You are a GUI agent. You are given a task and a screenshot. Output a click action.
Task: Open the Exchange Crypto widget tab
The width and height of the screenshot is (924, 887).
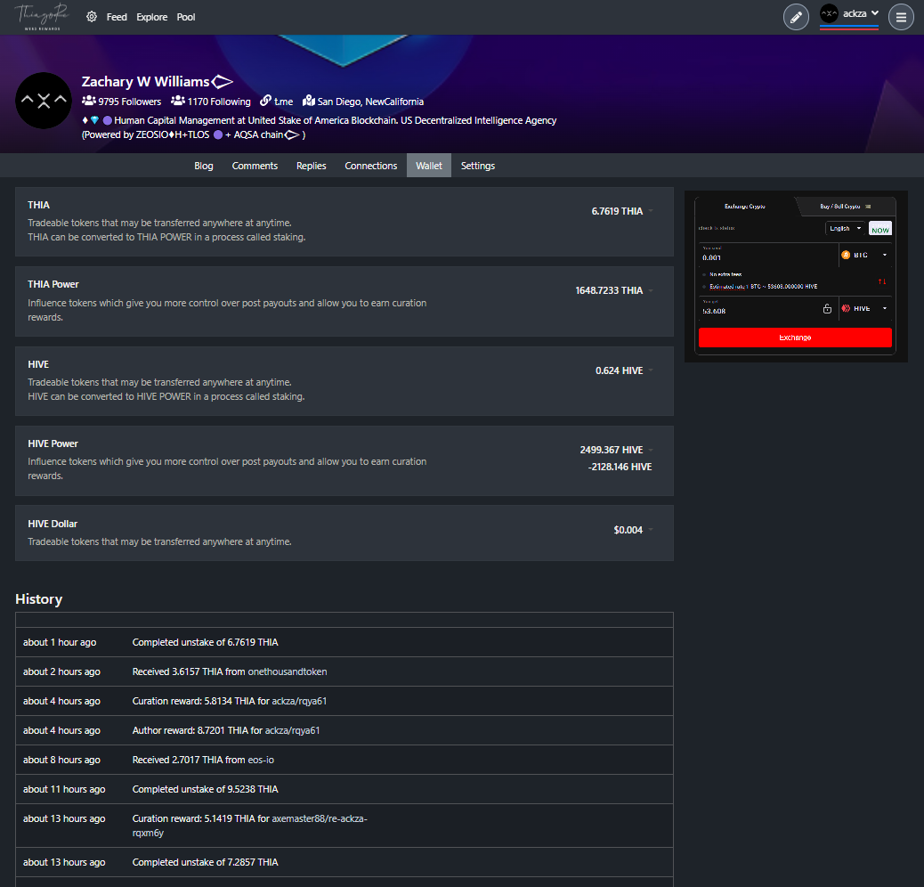pyautogui.click(x=745, y=207)
